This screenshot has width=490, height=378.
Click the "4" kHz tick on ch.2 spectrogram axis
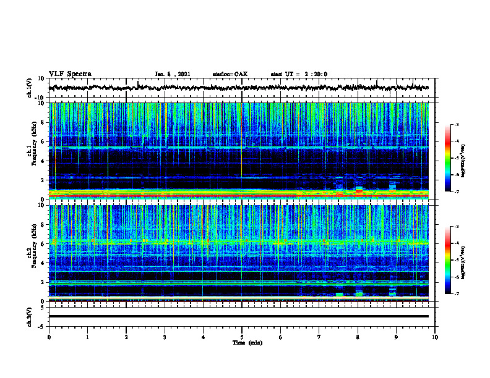coord(43,263)
